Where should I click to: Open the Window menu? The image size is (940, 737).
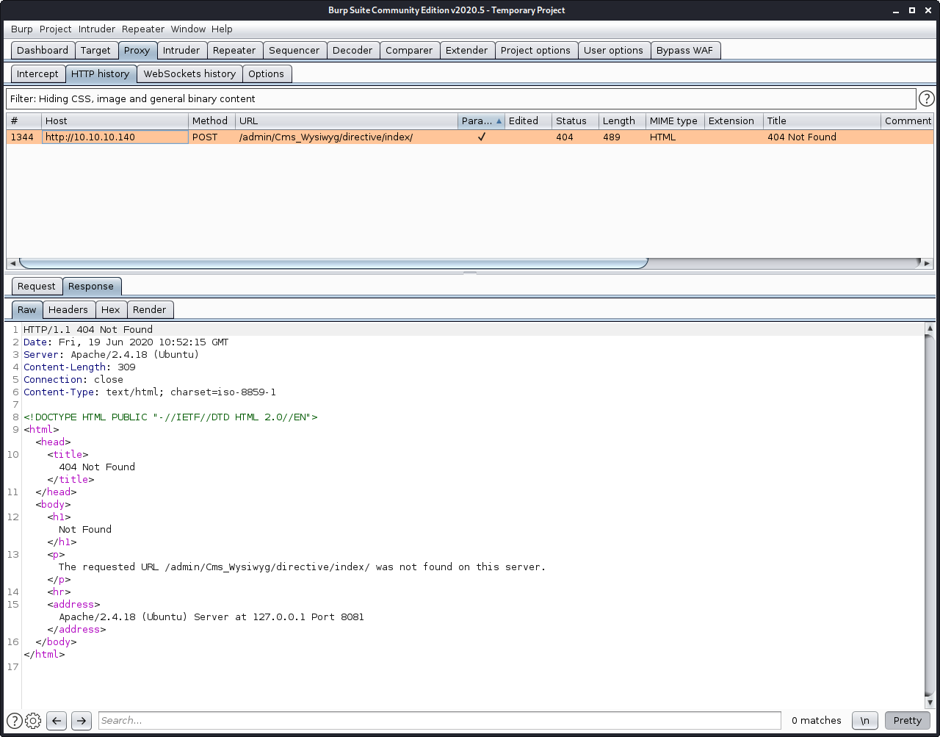point(188,29)
